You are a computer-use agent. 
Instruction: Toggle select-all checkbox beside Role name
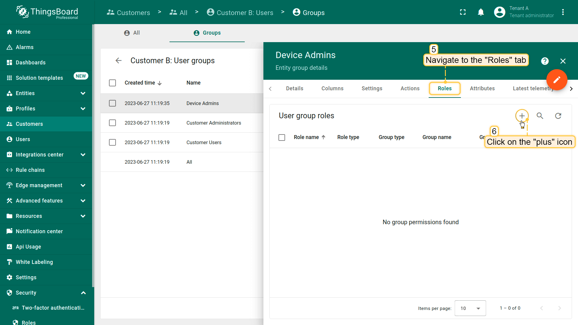point(282,138)
